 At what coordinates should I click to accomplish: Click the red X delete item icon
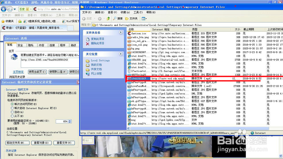coord(87,44)
